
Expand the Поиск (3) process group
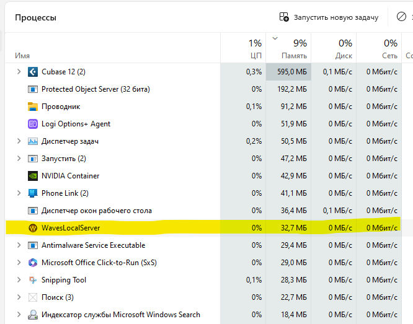pos(19,297)
